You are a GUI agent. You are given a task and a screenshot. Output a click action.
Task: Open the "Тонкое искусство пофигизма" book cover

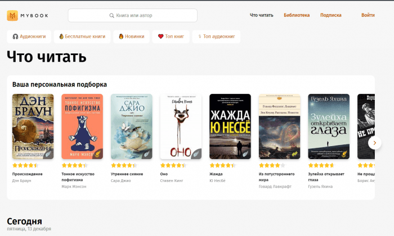tap(82, 126)
